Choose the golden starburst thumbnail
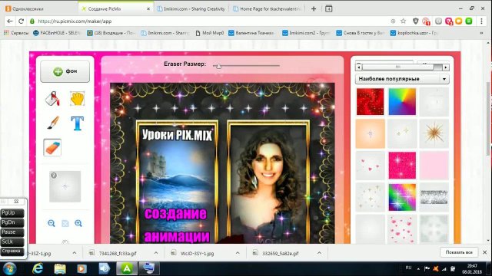Viewport: 492px width, 276px height. tap(434, 133)
